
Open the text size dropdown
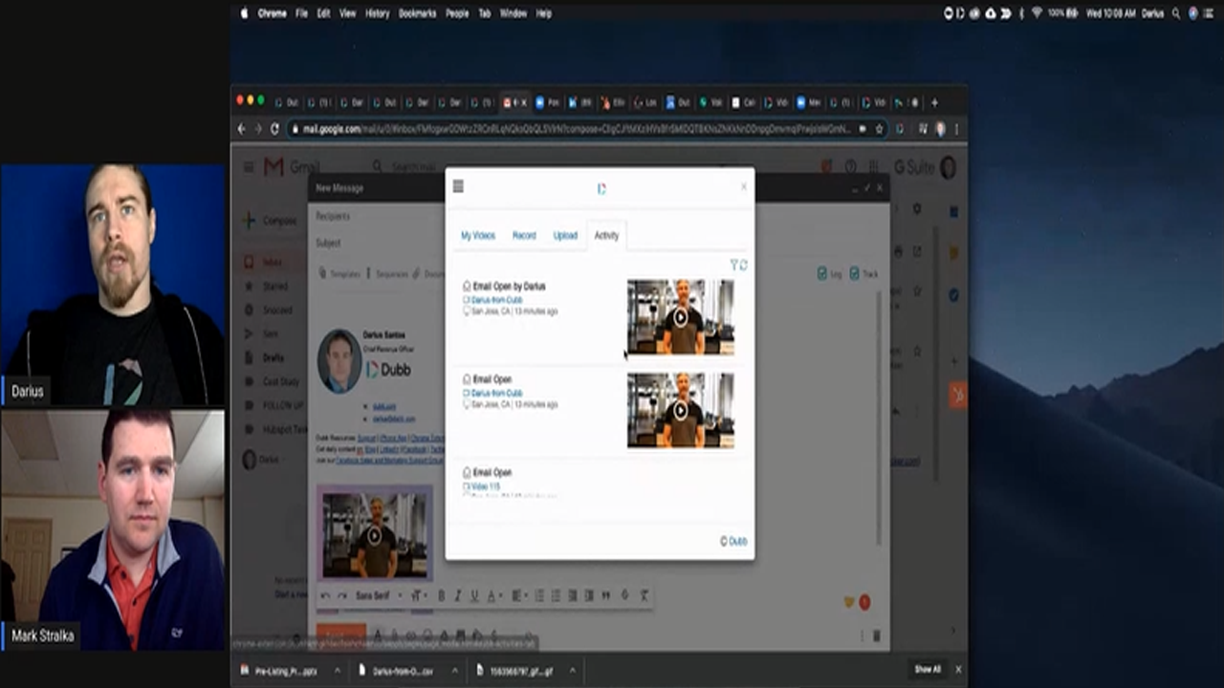pyautogui.click(x=419, y=595)
